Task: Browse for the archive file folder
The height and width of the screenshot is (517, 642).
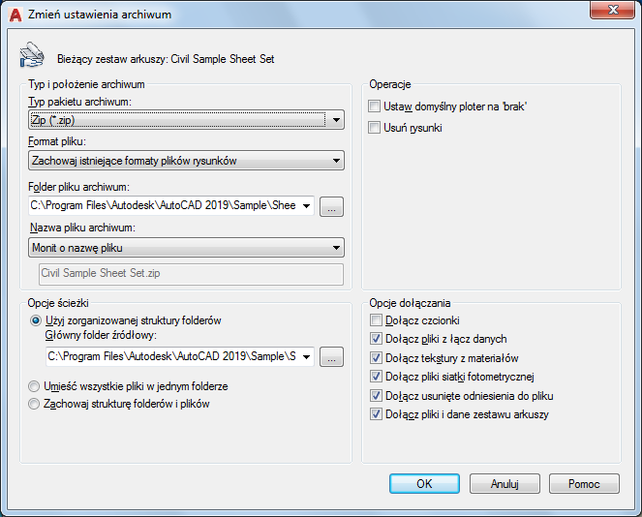Action: tap(331, 207)
